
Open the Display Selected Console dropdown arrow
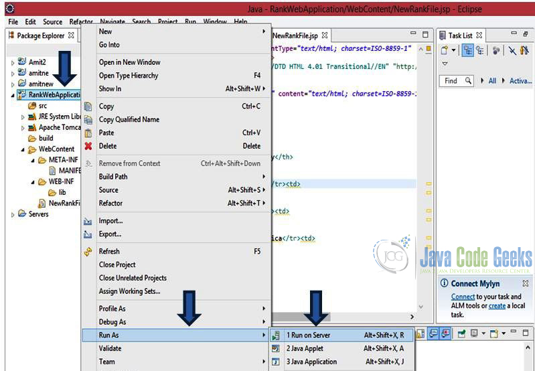(x=483, y=333)
